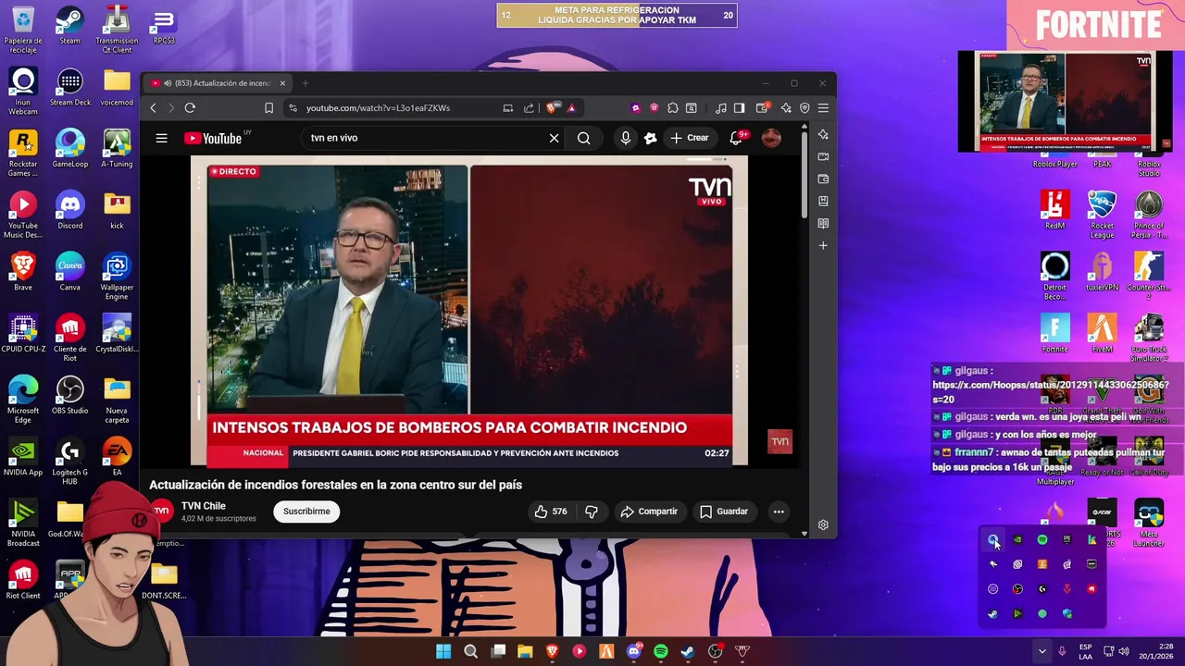Screen dimensions: 1185x666
Task: Open clock showing 2:28 20/1/2026
Action: click(x=1157, y=651)
